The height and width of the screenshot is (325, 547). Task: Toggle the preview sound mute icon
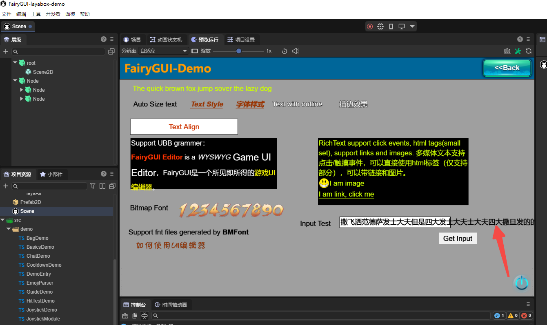[x=296, y=51]
